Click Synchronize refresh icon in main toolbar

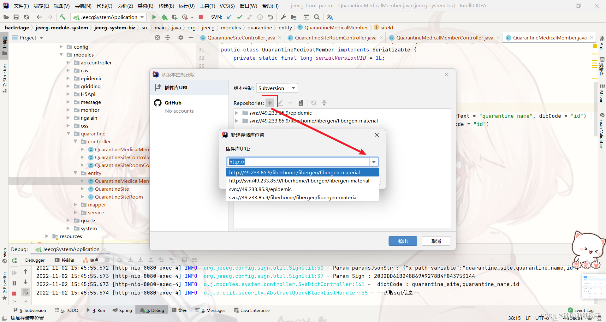pyautogui.click(x=27, y=17)
